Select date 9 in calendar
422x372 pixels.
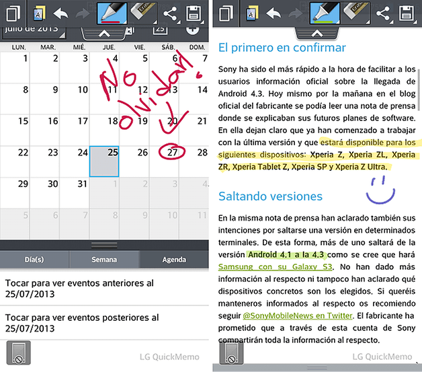click(x=44, y=99)
